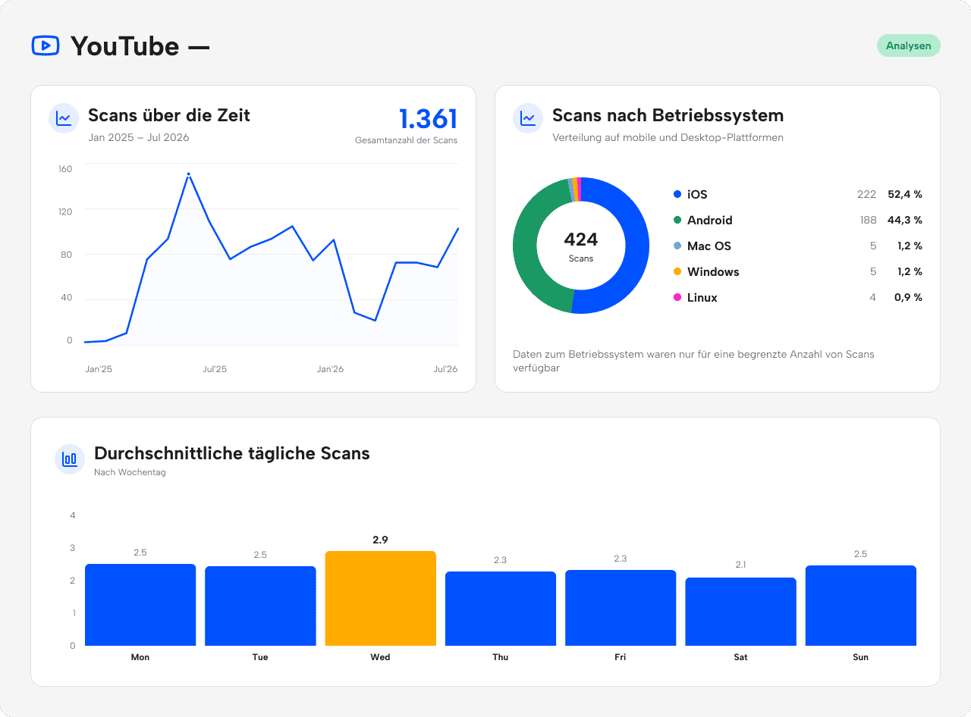Click the Fri bar in the weekday chart

621,608
